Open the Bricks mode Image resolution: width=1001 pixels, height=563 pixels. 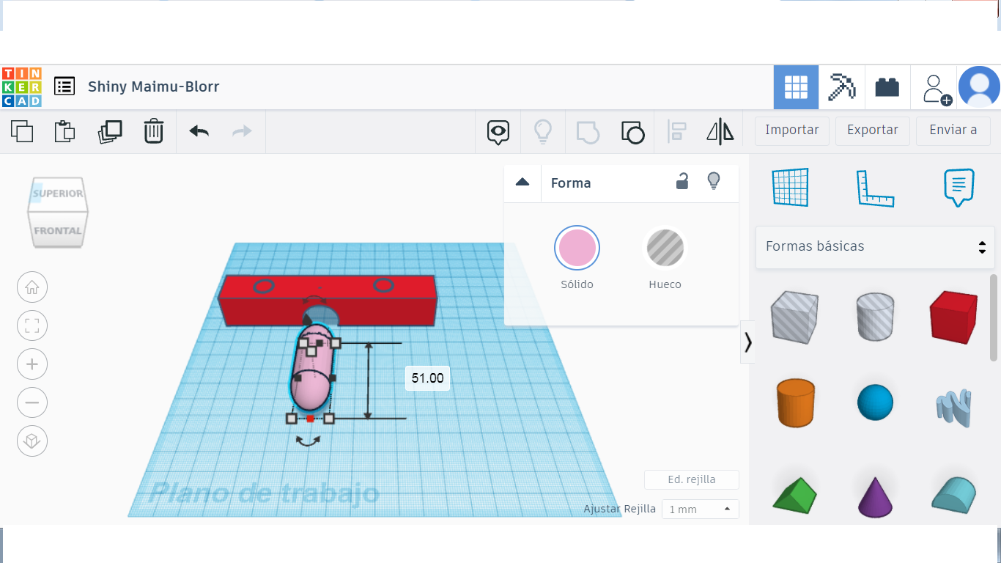pyautogui.click(x=887, y=87)
